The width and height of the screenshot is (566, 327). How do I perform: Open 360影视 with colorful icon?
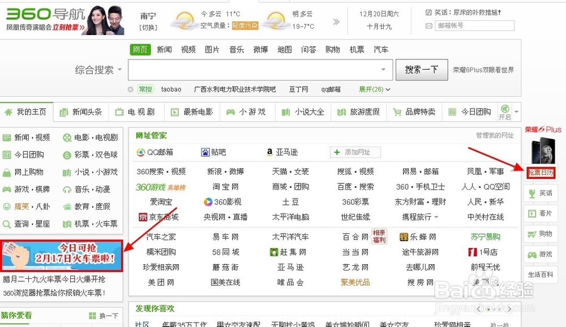click(222, 202)
